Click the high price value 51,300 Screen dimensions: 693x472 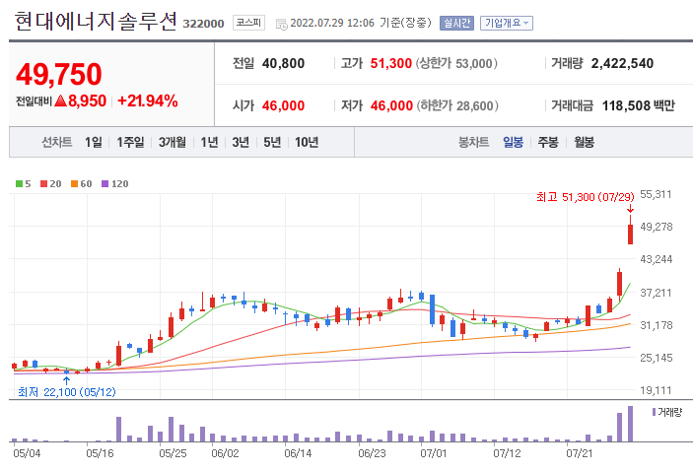coord(391,64)
